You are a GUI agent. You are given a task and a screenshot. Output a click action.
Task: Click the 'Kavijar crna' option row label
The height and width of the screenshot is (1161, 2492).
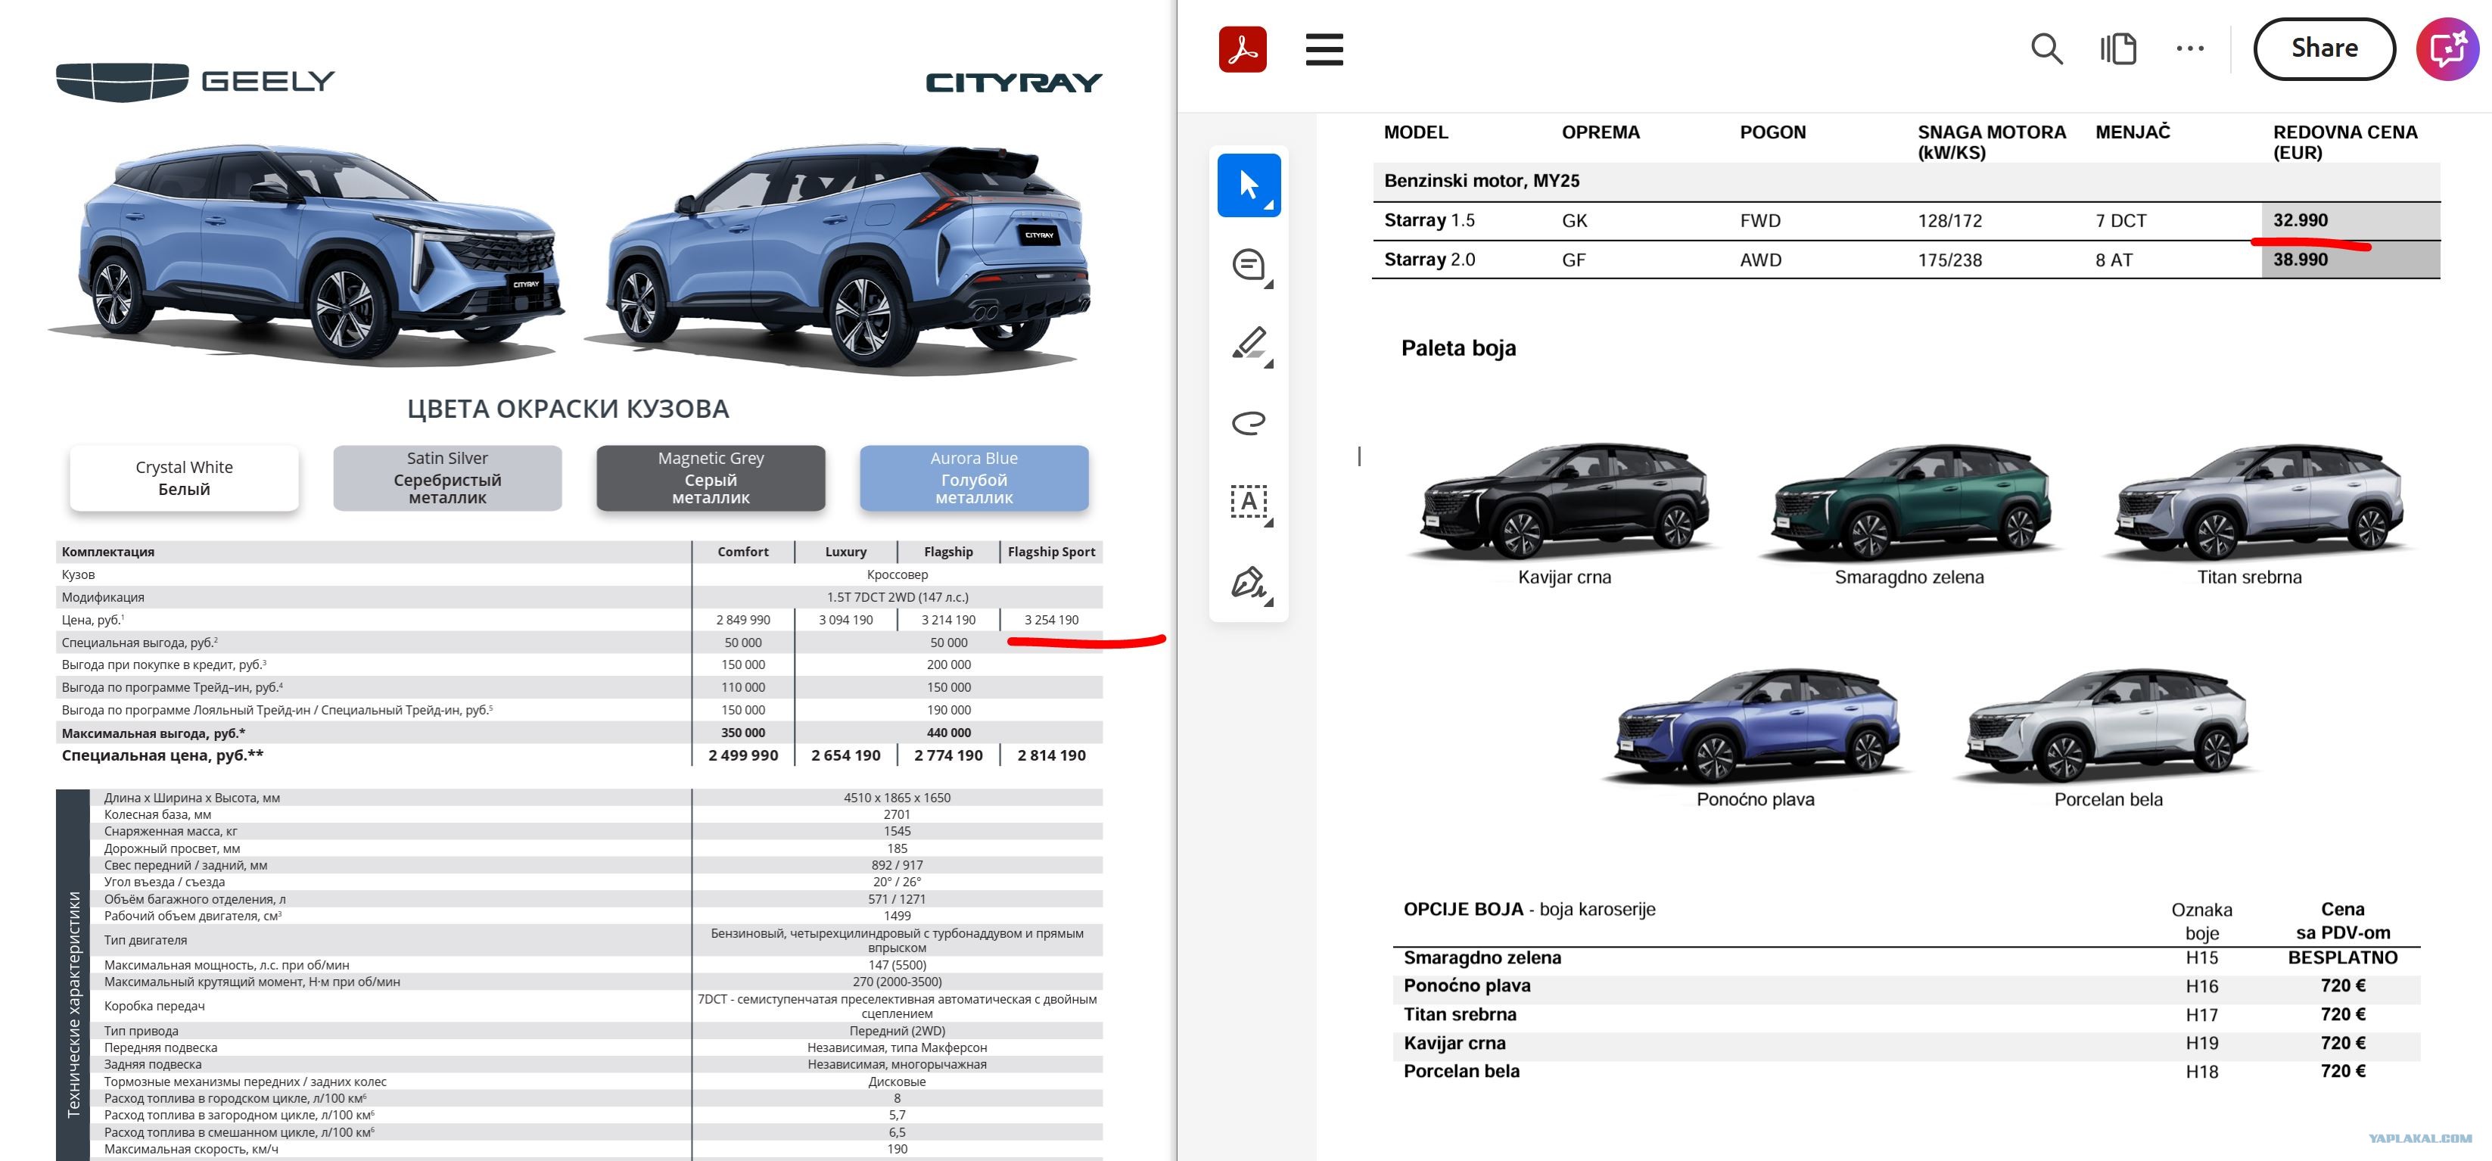[x=1454, y=1043]
